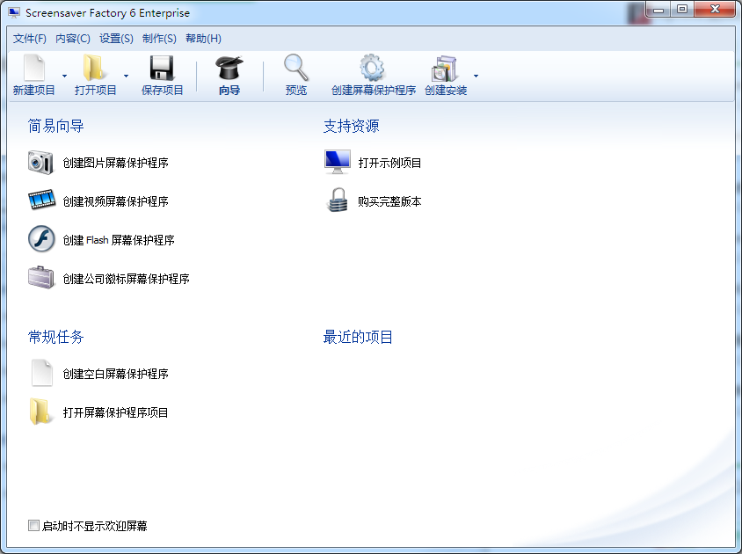Select the 打开屏幕保护程序项目 text

[x=116, y=413]
